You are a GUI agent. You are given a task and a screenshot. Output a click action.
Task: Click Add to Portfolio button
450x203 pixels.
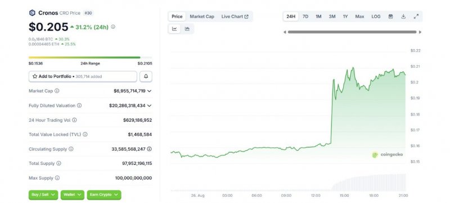pyautogui.click(x=83, y=76)
